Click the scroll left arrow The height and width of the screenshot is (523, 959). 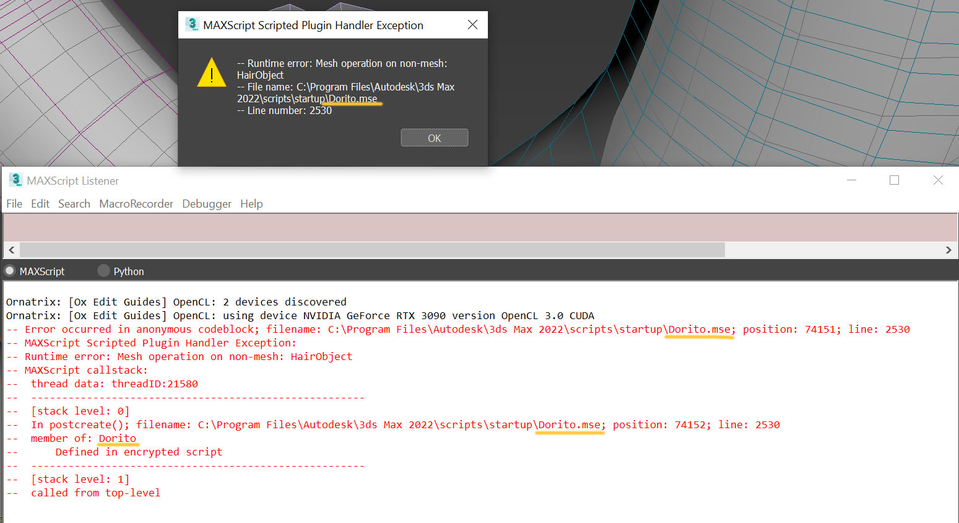pos(11,250)
